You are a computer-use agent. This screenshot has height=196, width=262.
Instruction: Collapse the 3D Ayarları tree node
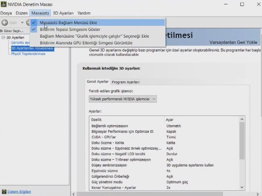point(3,37)
